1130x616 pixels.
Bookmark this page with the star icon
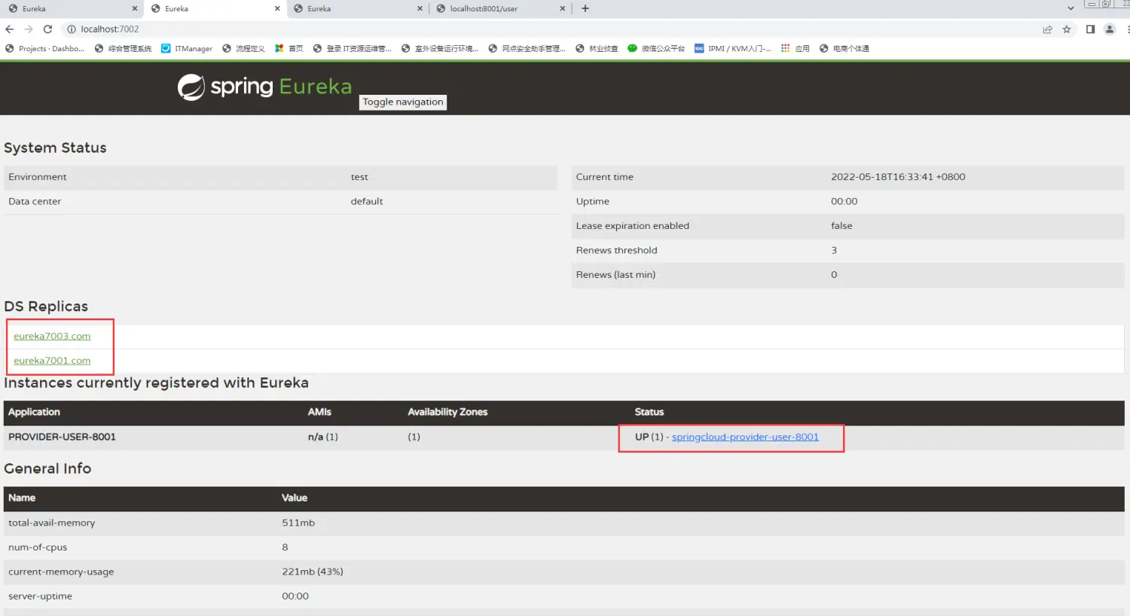click(x=1067, y=29)
